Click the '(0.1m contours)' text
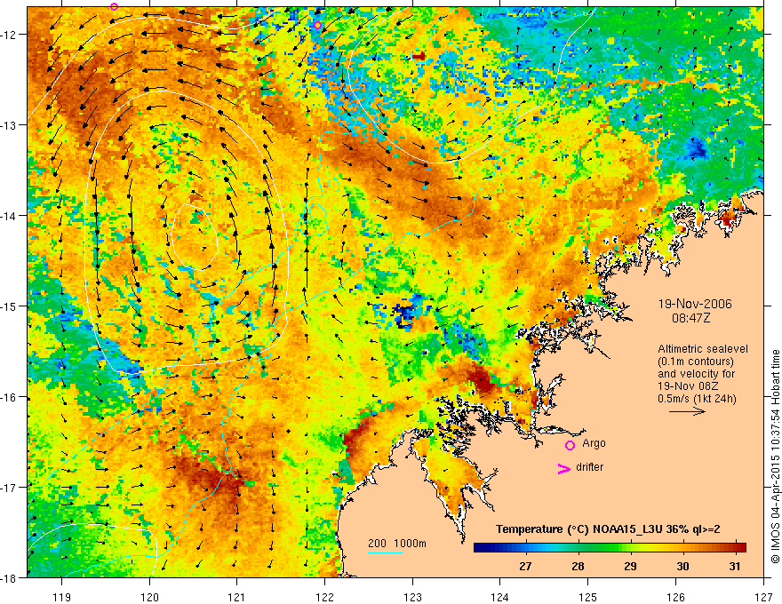 tap(696, 362)
